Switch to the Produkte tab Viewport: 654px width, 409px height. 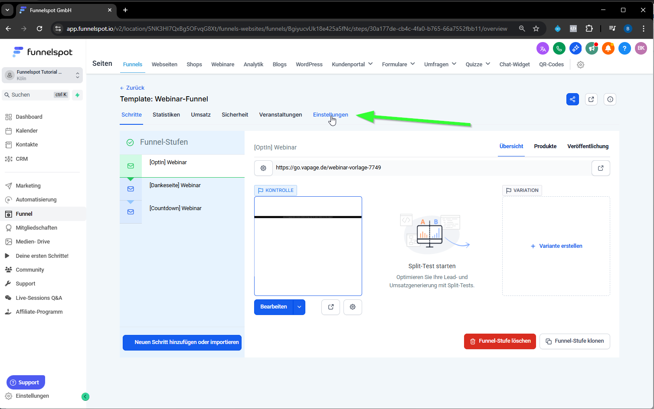545,146
